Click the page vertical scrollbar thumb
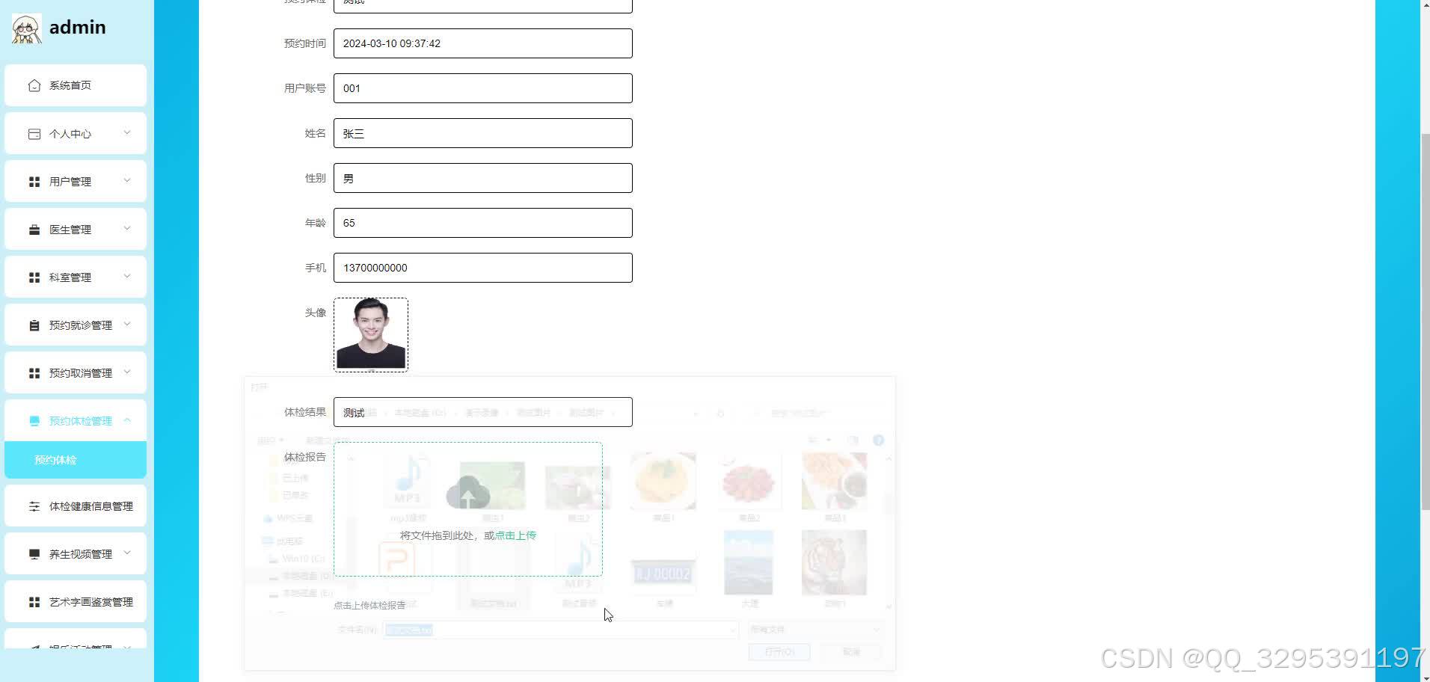The width and height of the screenshot is (1430, 682). click(x=1426, y=322)
